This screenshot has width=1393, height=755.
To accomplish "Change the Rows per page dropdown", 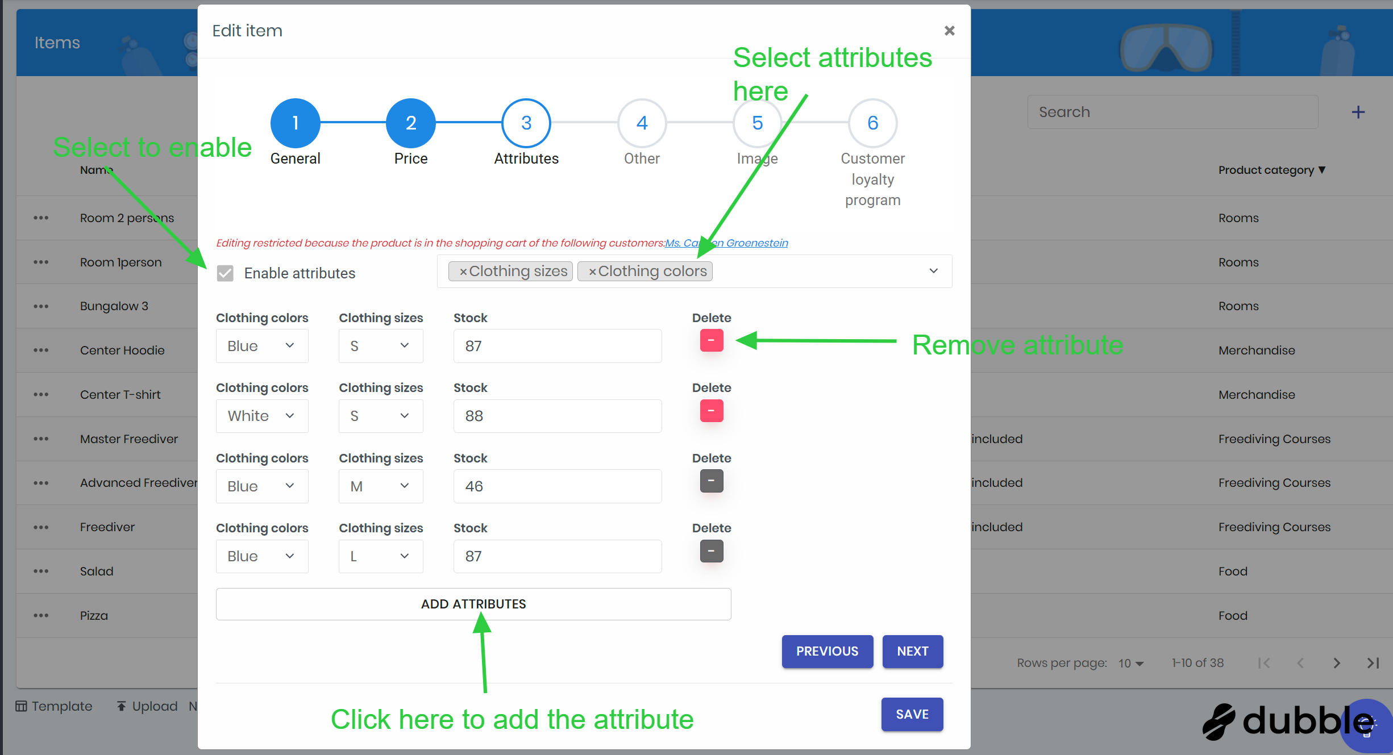I will [1131, 664].
